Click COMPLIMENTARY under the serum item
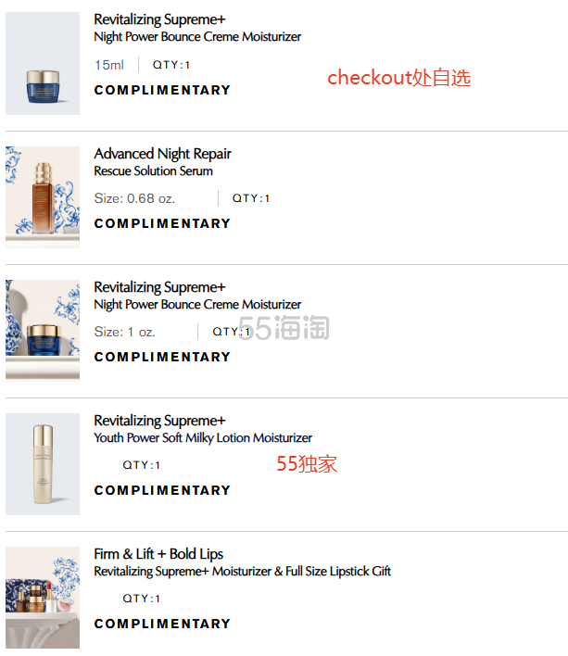568x656 pixels. pyautogui.click(x=162, y=223)
